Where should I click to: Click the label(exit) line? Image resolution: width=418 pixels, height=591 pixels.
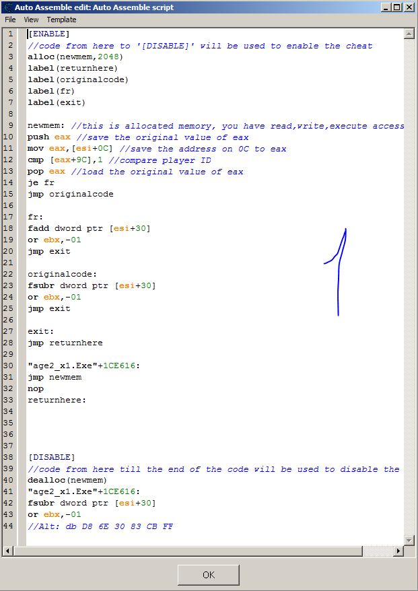coord(57,102)
